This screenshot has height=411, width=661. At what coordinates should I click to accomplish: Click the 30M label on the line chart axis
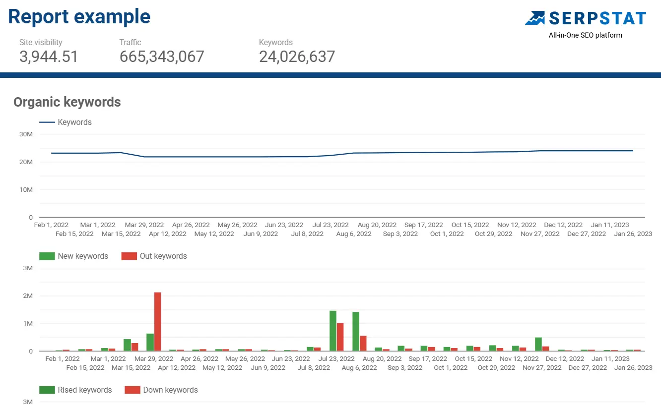[x=27, y=134]
